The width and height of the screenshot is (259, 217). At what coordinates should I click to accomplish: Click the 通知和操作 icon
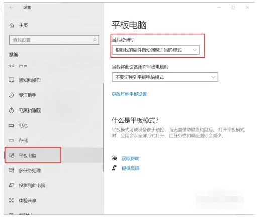click(11, 80)
